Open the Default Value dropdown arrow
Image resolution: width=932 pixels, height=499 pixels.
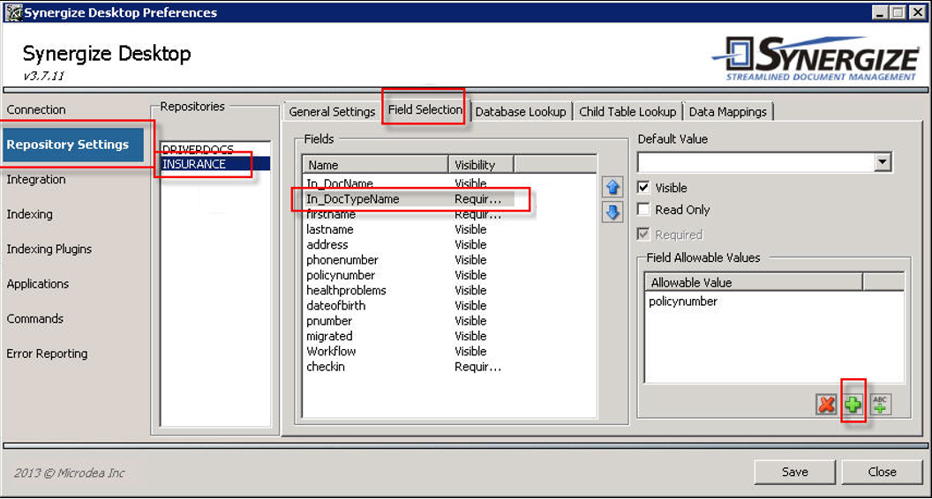pos(883,161)
